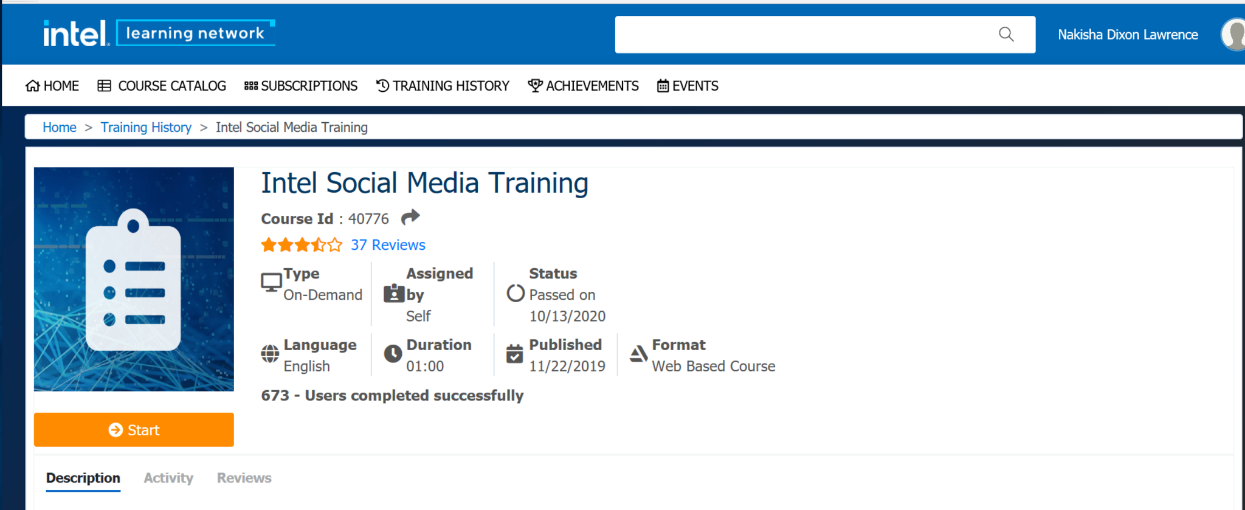Viewport: 1245px width, 510px height.
Task: Open Course Catalog in navigation bar
Action: click(x=162, y=86)
